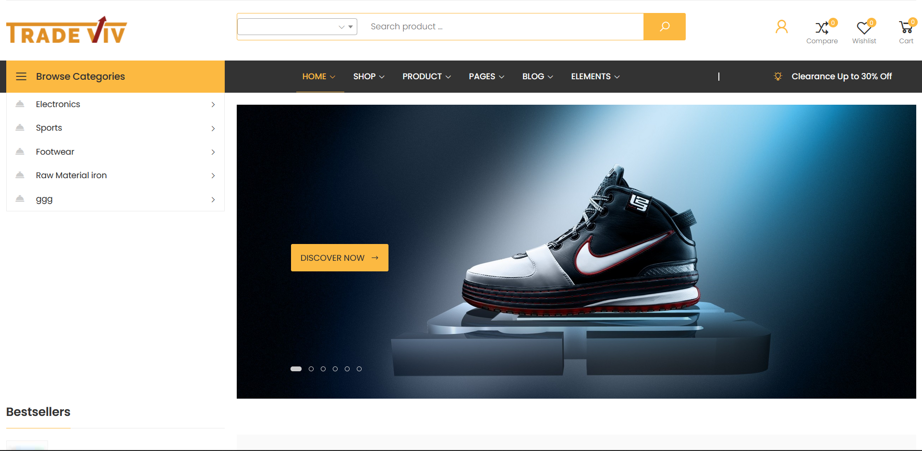922x451 pixels.
Task: Go to the fourth slide dot
Action: point(335,369)
